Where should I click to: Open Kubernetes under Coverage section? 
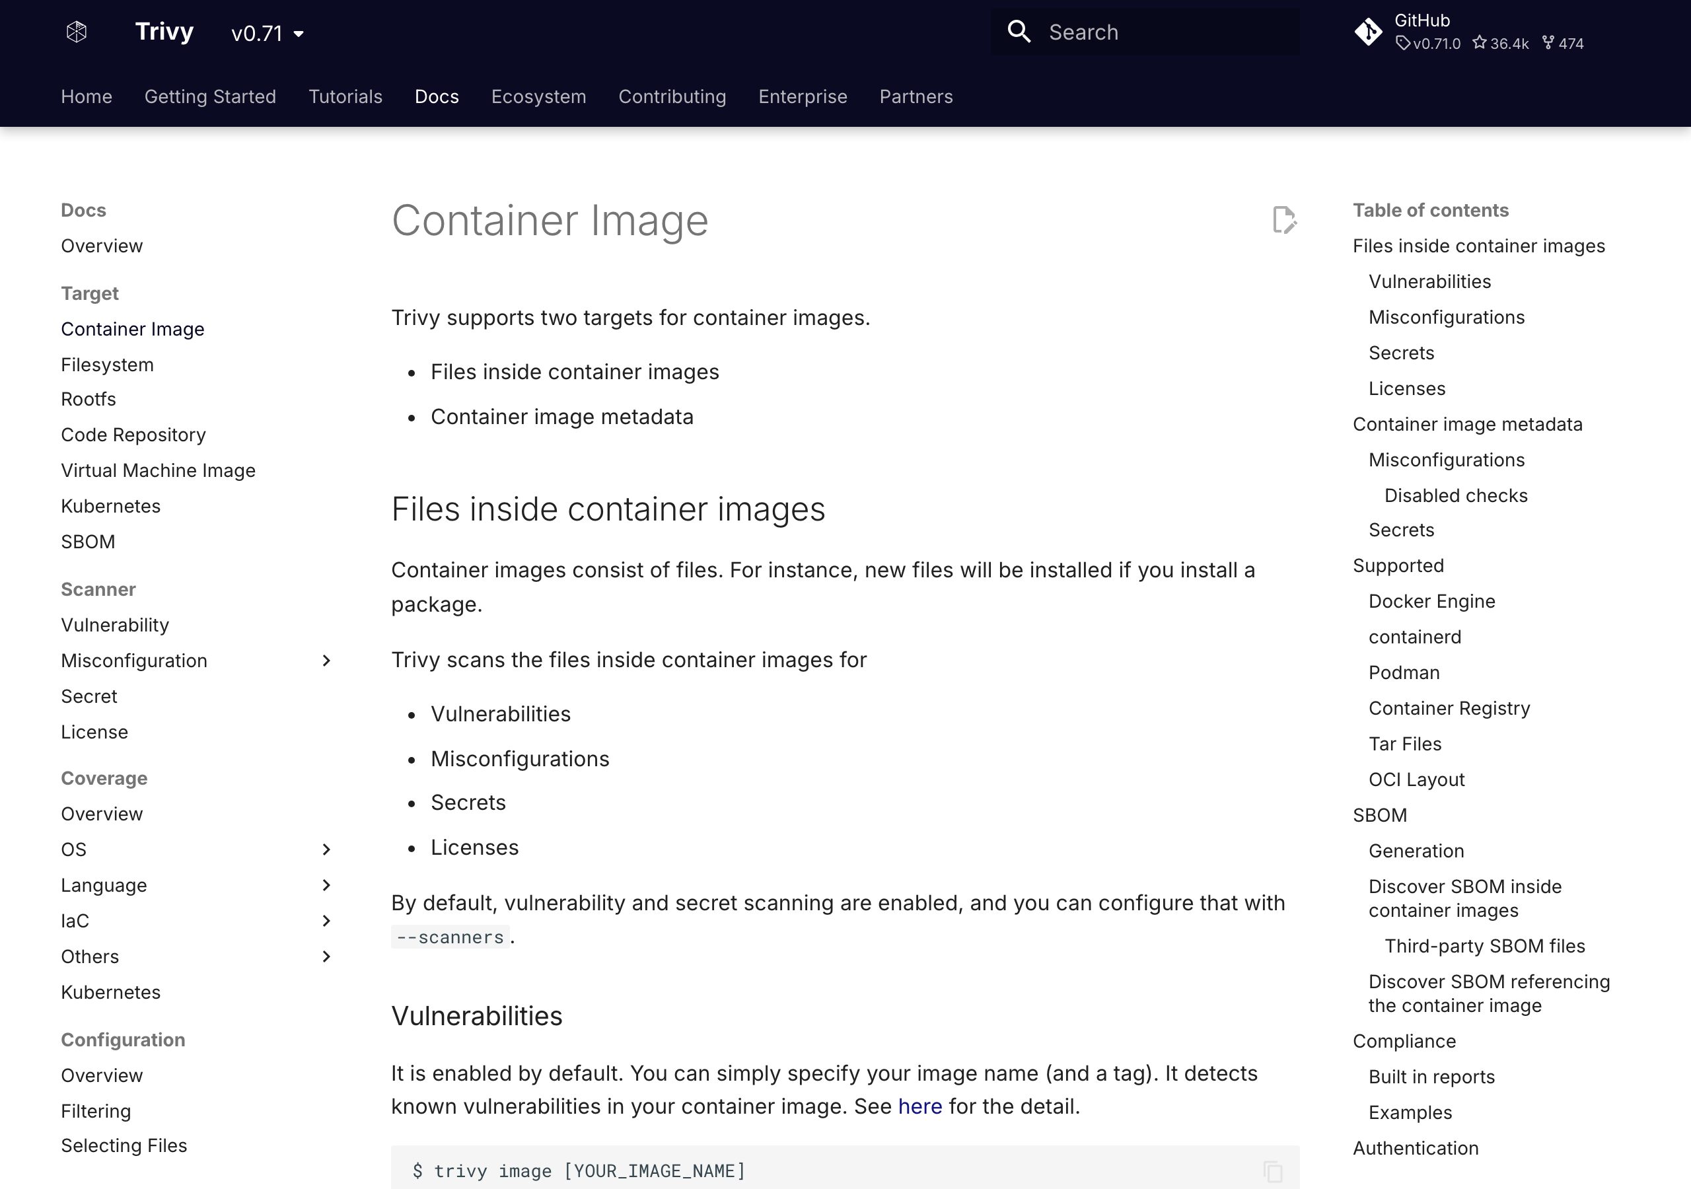tap(110, 992)
